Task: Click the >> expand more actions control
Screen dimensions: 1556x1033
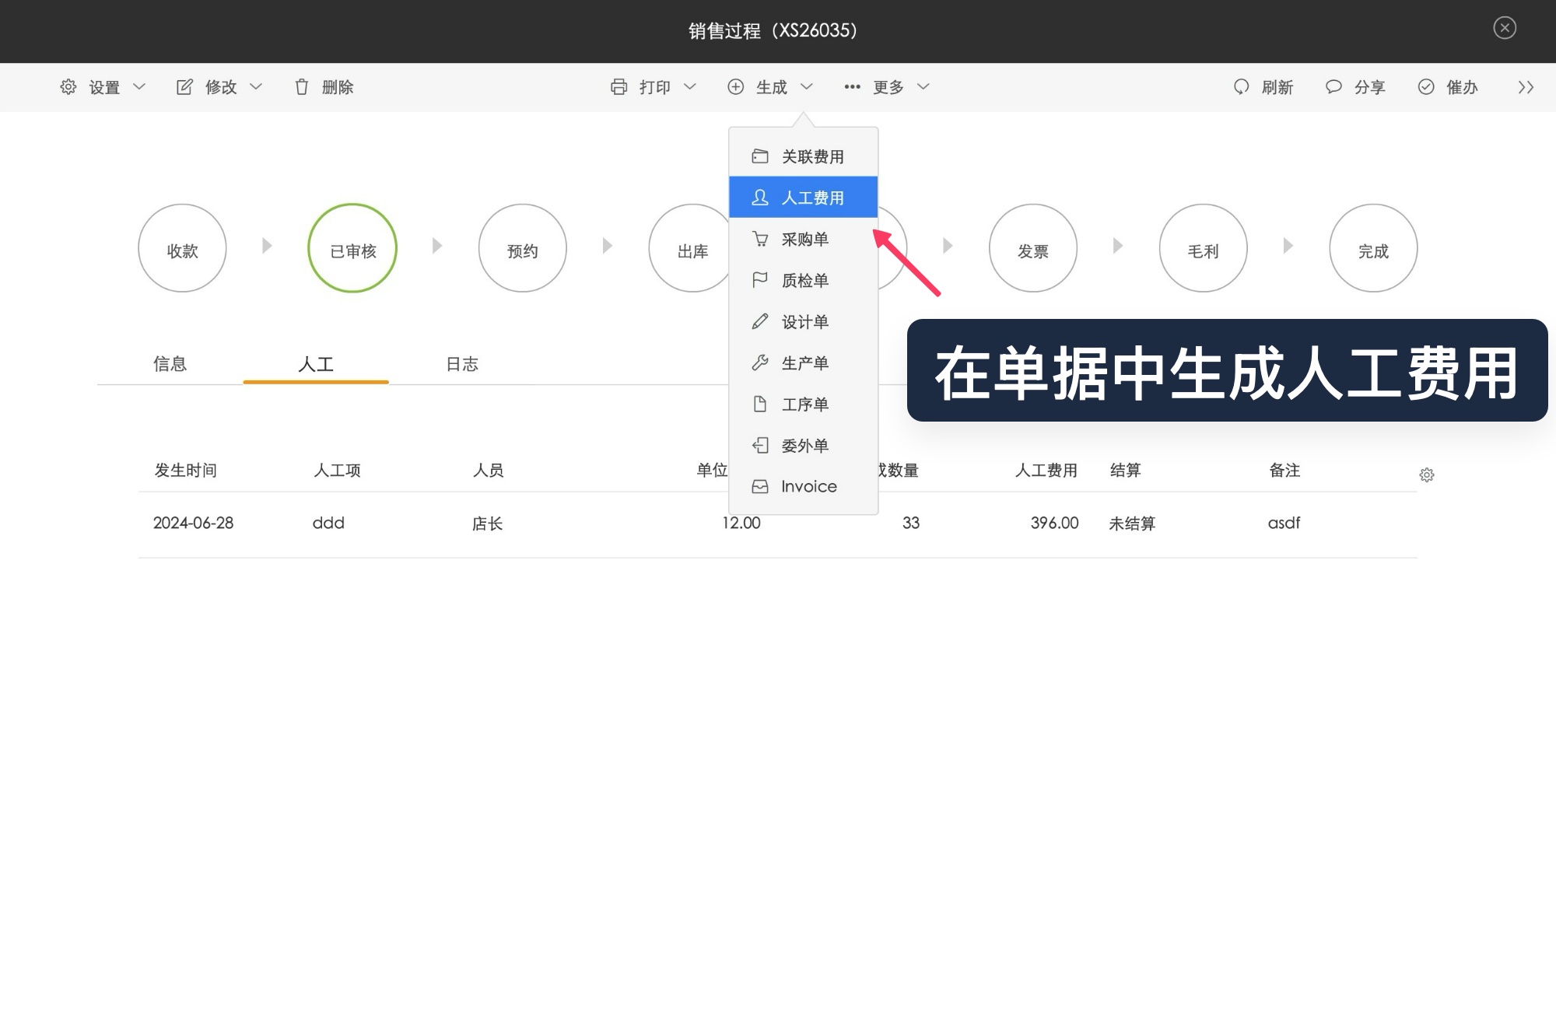Action: pos(1526,87)
